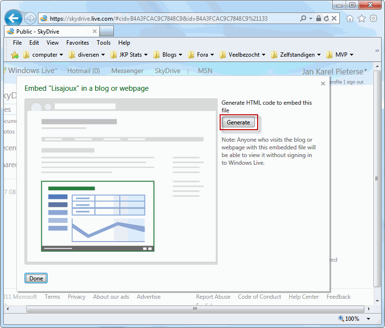Open the SkyDrive header link

[167, 71]
